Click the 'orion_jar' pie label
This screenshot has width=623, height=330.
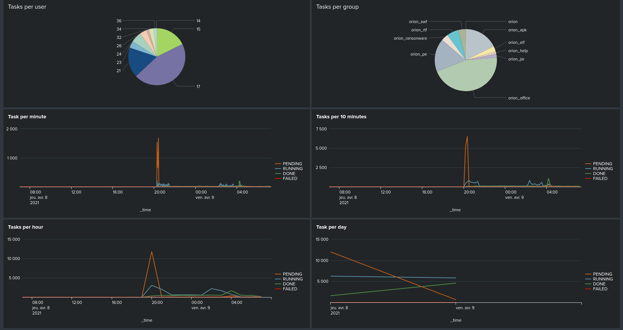(x=516, y=59)
